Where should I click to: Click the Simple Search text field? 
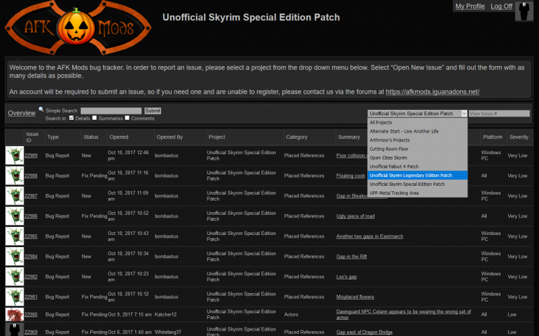(x=111, y=110)
